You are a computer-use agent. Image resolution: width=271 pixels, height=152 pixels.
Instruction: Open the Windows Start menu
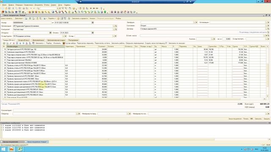click(3, 149)
